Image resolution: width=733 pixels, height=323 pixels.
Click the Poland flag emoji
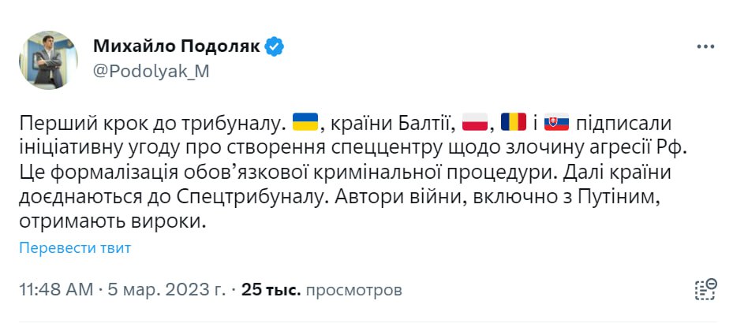(x=474, y=123)
